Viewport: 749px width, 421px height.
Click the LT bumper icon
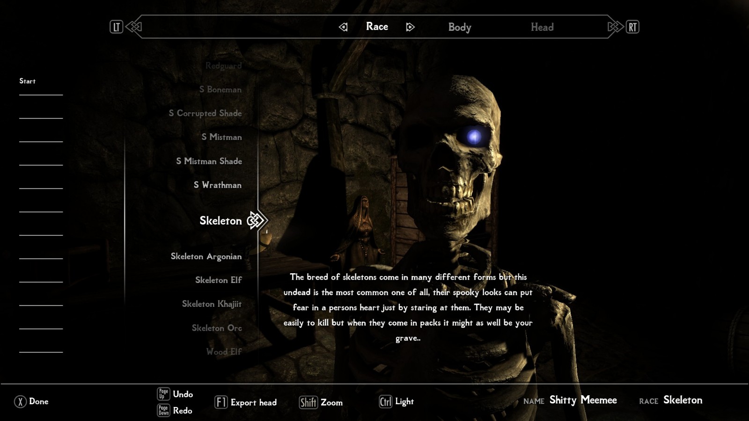click(116, 27)
